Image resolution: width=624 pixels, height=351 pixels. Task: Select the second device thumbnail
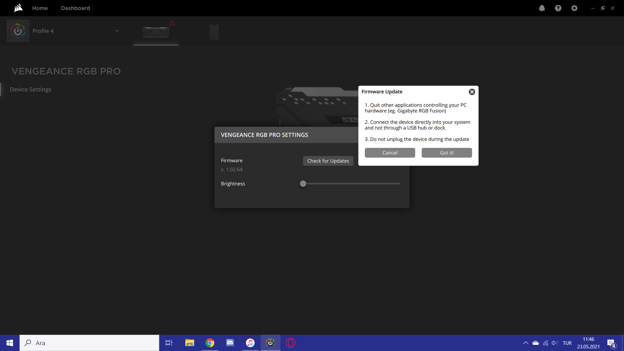click(214, 32)
